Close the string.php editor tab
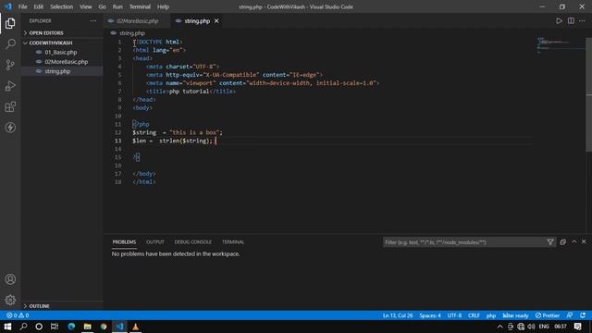The width and height of the screenshot is (592, 333). [x=216, y=21]
